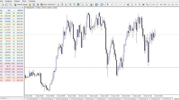Click the Новый ордер button

point(21,4)
